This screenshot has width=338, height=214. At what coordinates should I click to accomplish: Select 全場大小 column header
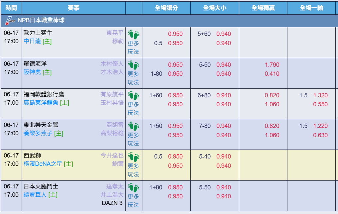click(x=215, y=8)
